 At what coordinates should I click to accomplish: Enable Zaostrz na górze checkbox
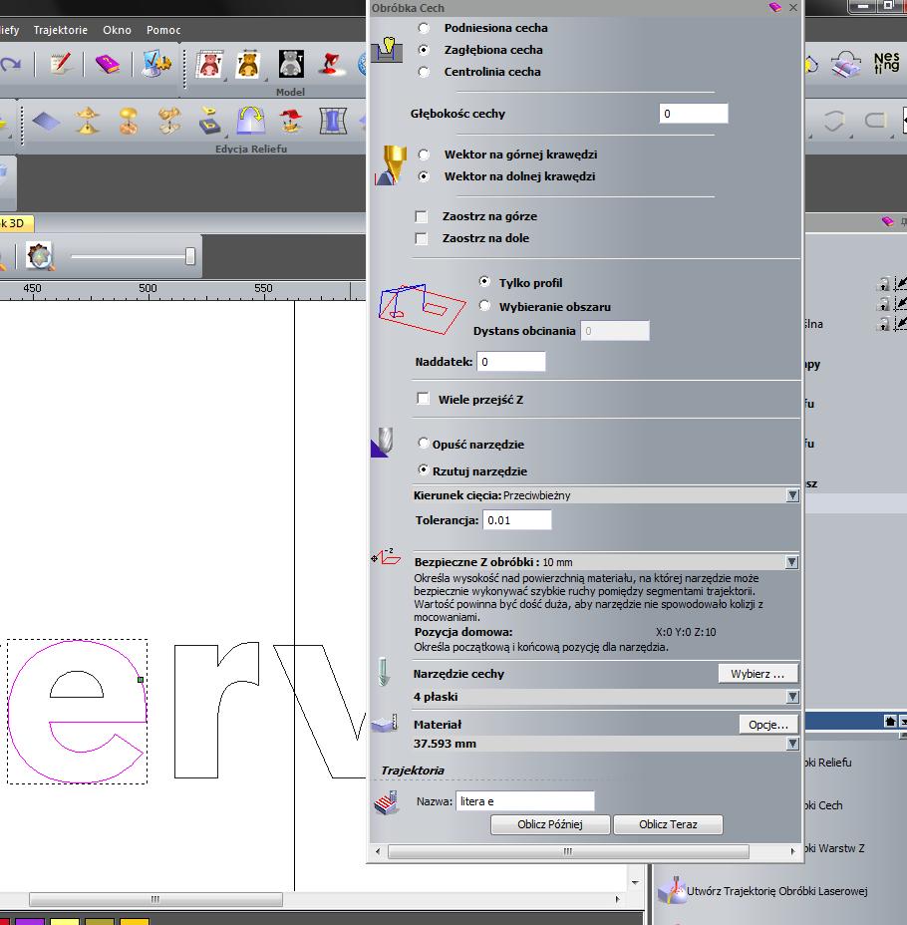[x=421, y=216]
